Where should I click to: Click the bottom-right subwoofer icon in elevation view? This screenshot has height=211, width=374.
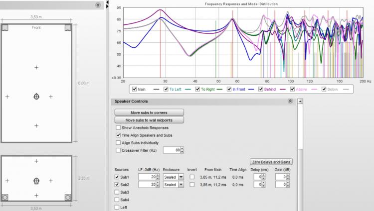click(x=68, y=197)
